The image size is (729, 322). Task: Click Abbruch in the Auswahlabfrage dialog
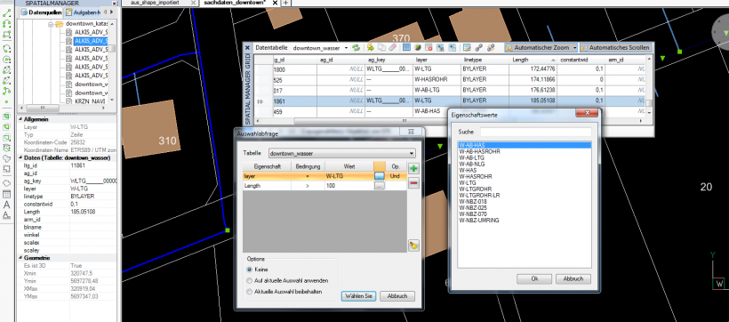(x=397, y=296)
